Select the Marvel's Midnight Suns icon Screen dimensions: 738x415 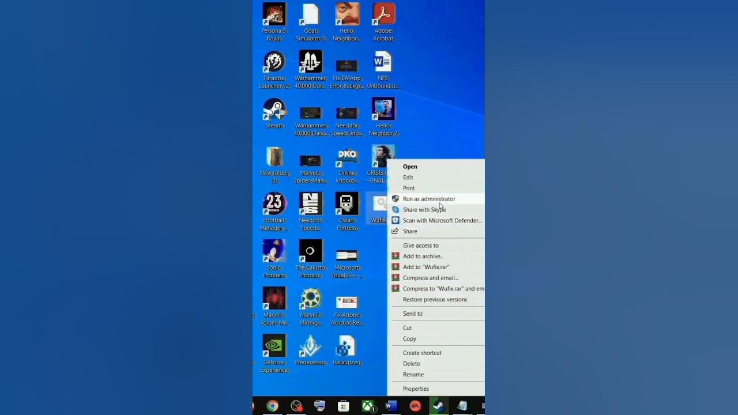pos(310,307)
